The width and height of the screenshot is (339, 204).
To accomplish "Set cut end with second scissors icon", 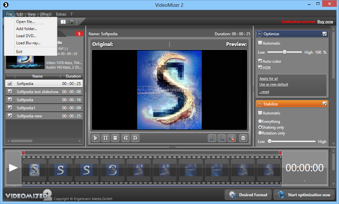I will [x=222, y=138].
